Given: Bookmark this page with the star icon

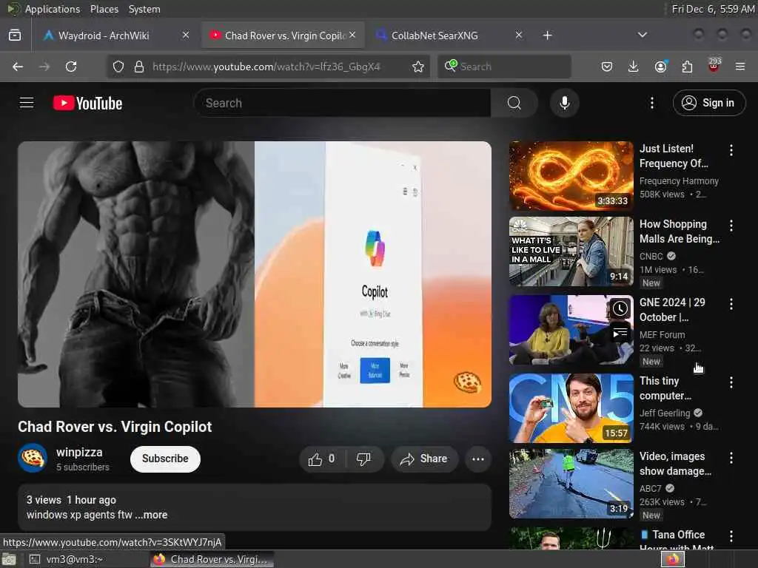Looking at the screenshot, I should 417,67.
